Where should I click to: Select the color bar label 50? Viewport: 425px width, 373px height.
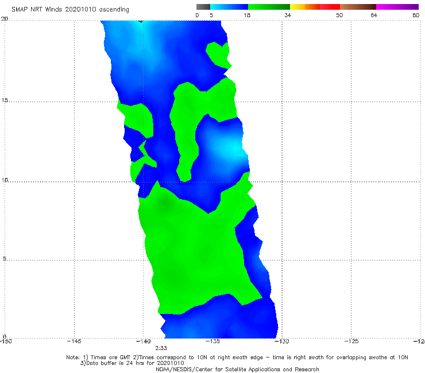pos(339,15)
